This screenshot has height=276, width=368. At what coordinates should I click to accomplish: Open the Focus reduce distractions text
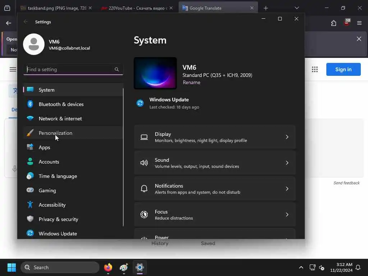click(174, 218)
